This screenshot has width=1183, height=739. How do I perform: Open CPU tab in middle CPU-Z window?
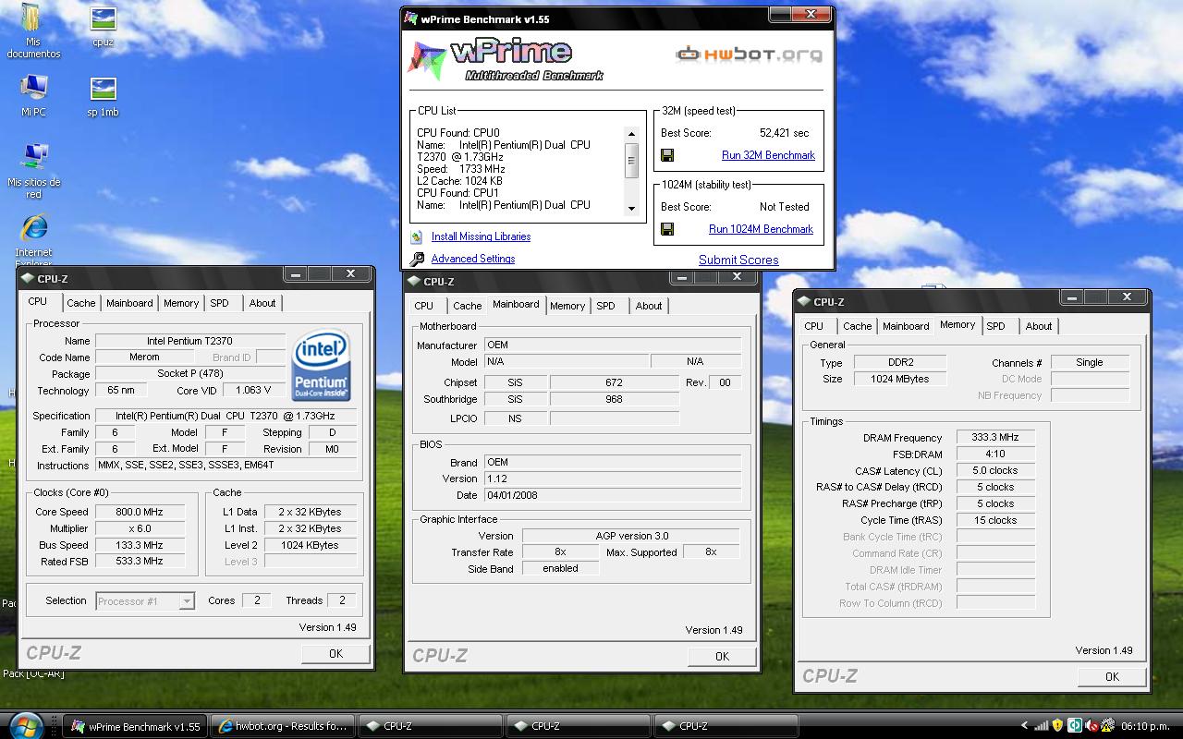point(424,306)
